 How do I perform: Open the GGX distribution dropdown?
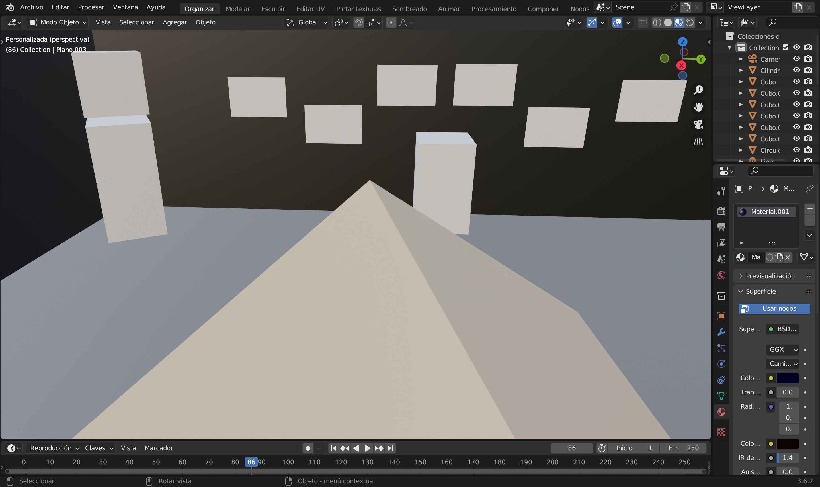782,349
